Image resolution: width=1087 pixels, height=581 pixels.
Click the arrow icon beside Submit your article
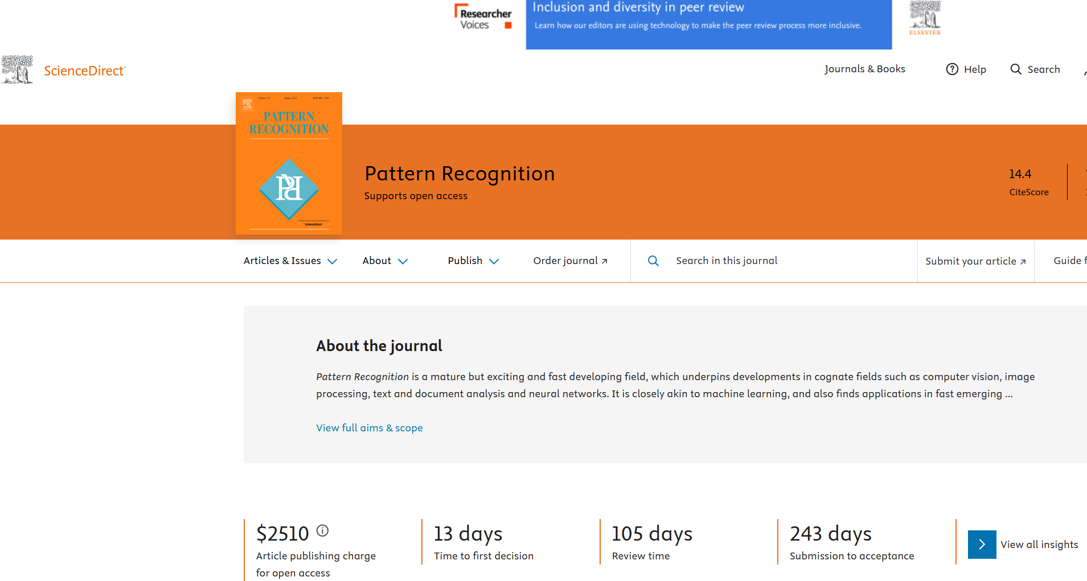[x=1023, y=262]
